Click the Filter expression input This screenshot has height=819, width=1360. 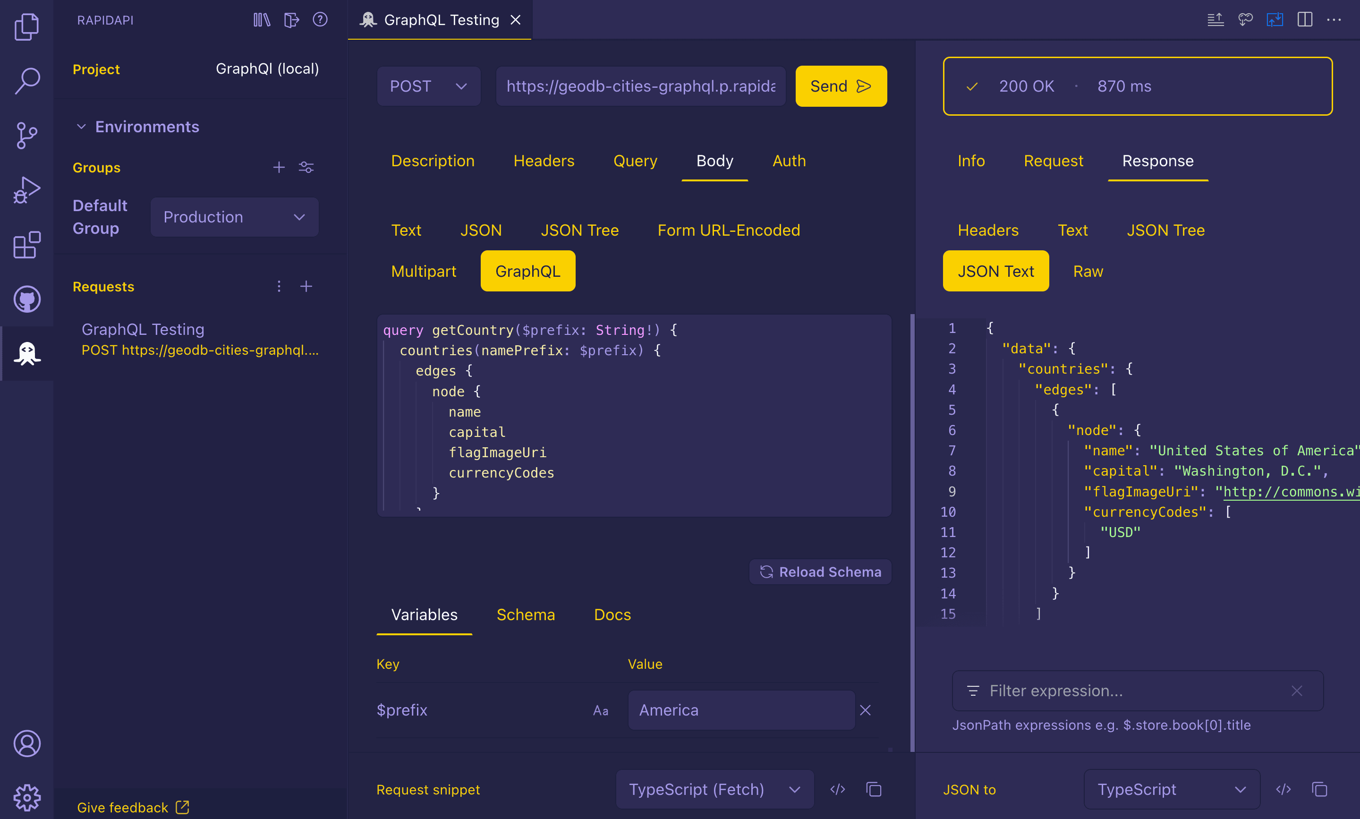pyautogui.click(x=1137, y=691)
